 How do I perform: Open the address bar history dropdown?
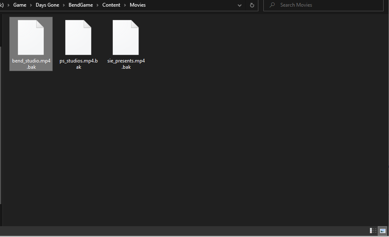(239, 5)
